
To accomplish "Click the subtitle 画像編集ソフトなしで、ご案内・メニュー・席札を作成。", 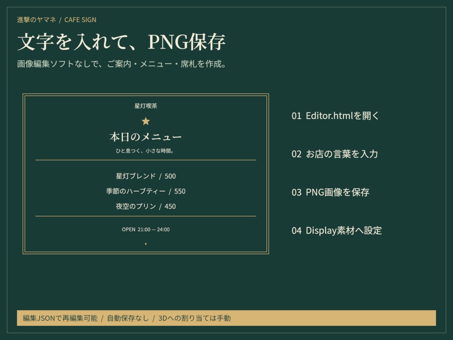I will coord(122,64).
